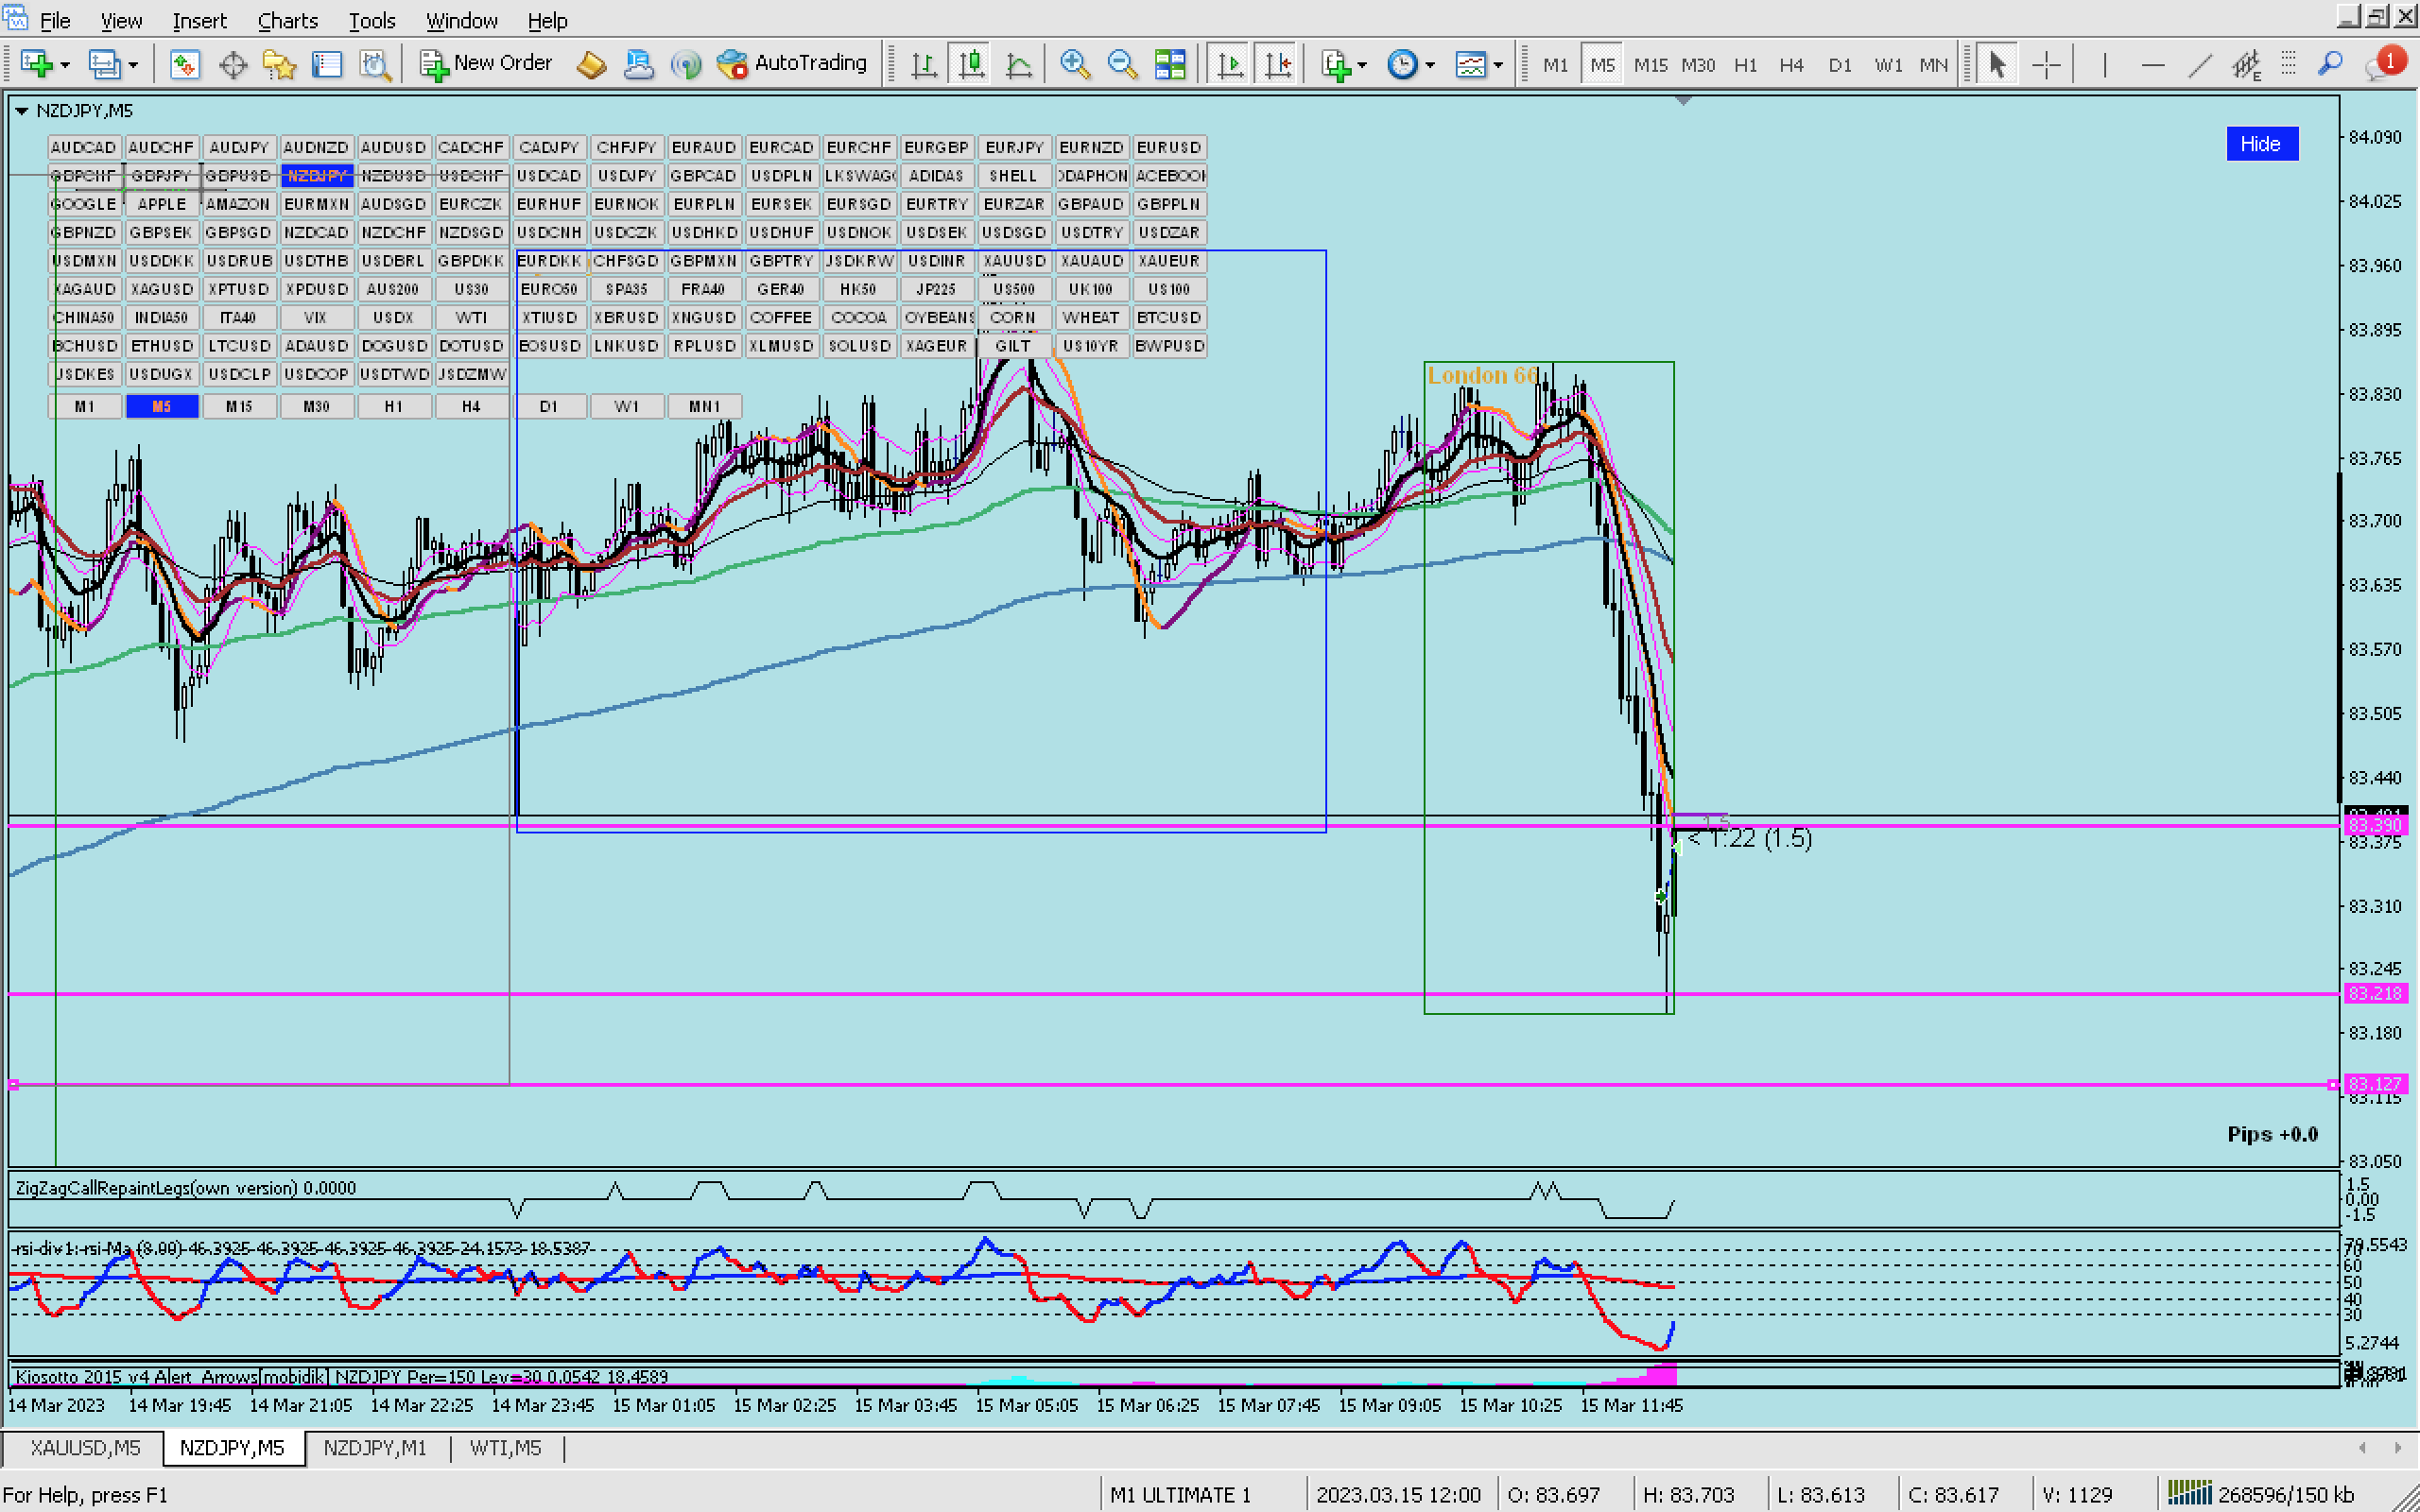Screen dimensions: 2420x1512
Task: Expand the Indicators list dropdown arrow
Action: click(x=1362, y=65)
